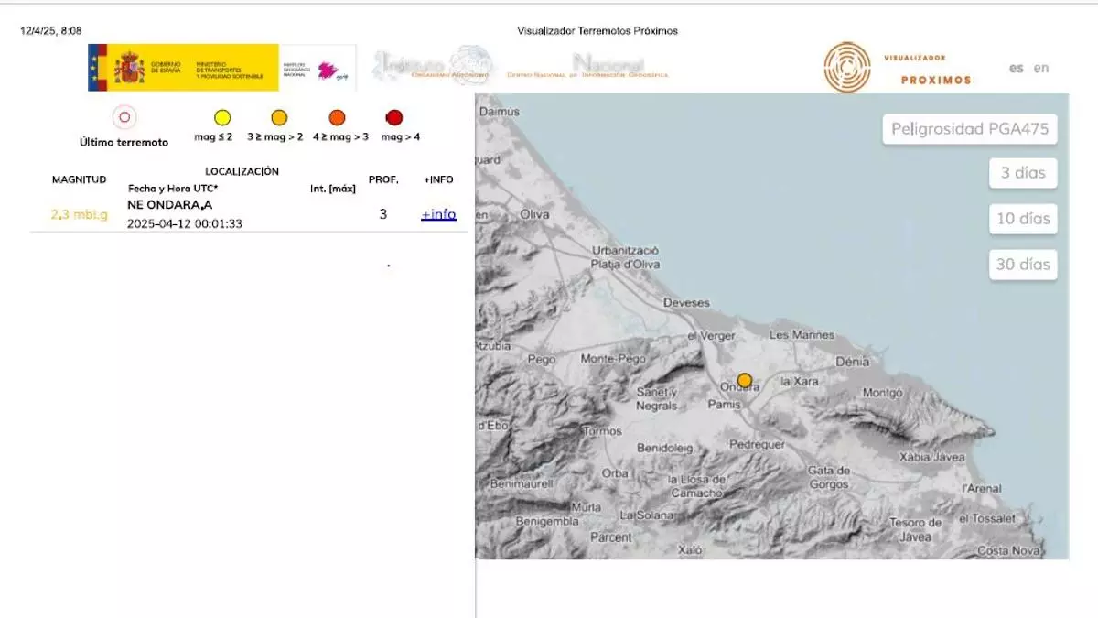Sort by the PROF. column header
This screenshot has height=618, width=1098.
click(x=382, y=179)
